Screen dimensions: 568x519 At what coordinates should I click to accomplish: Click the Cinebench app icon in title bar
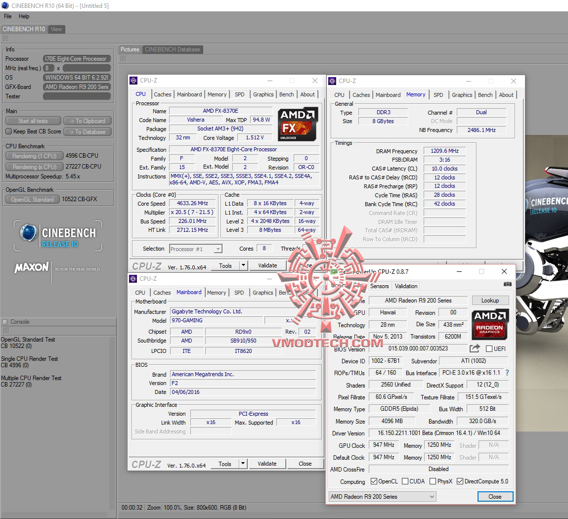(x=5, y=5)
